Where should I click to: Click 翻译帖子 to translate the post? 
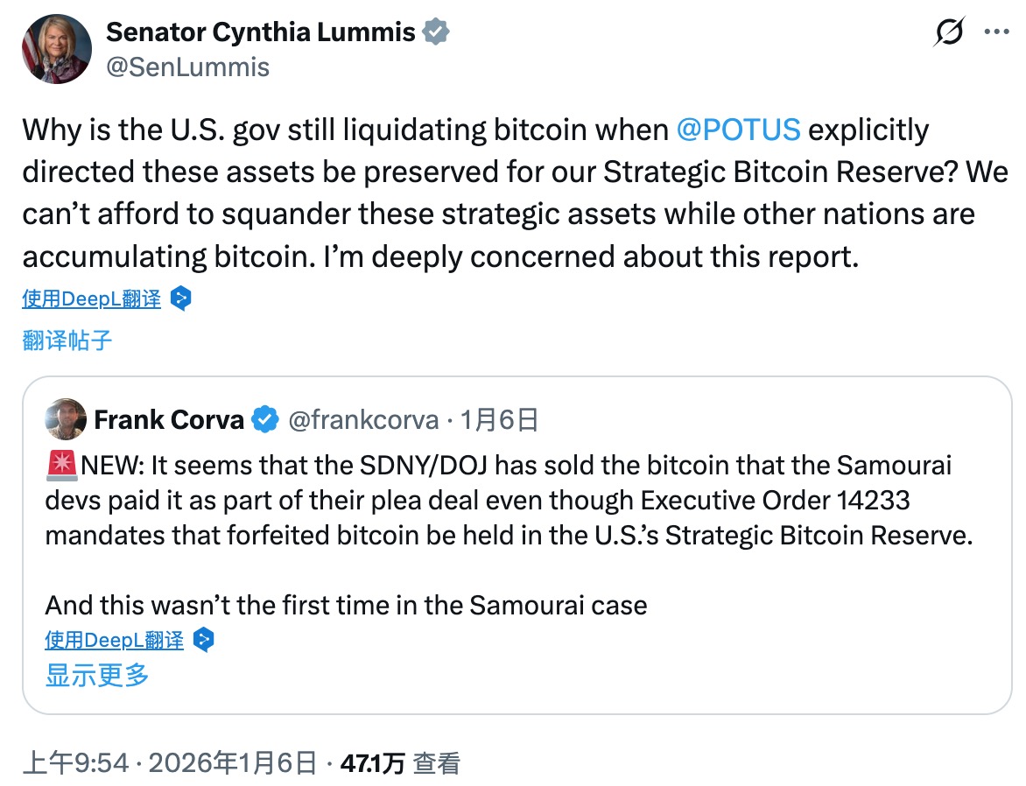[x=67, y=340]
